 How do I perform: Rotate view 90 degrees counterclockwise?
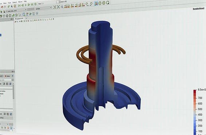tap(91, 4)
